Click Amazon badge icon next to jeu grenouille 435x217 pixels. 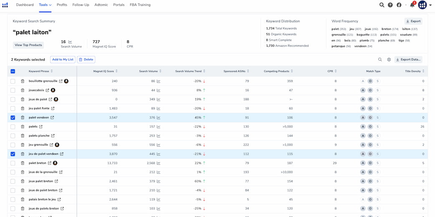coord(57,145)
